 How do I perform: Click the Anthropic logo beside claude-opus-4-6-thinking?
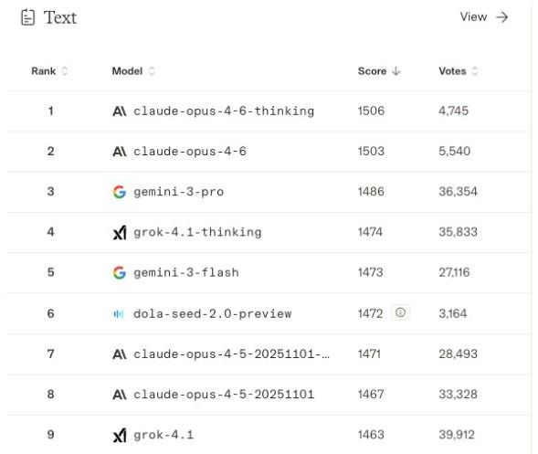[x=120, y=111]
